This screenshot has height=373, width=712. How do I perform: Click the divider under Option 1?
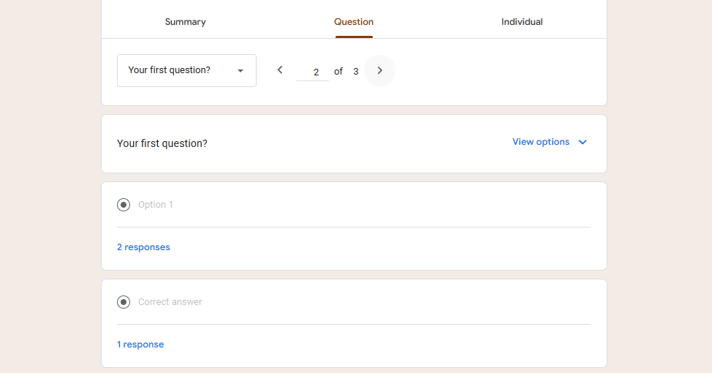pyautogui.click(x=354, y=227)
